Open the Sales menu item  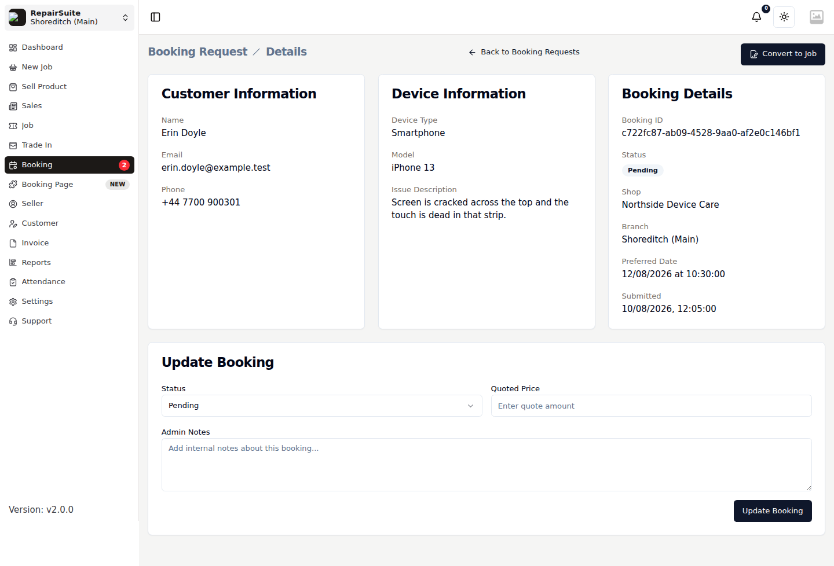[69, 106]
